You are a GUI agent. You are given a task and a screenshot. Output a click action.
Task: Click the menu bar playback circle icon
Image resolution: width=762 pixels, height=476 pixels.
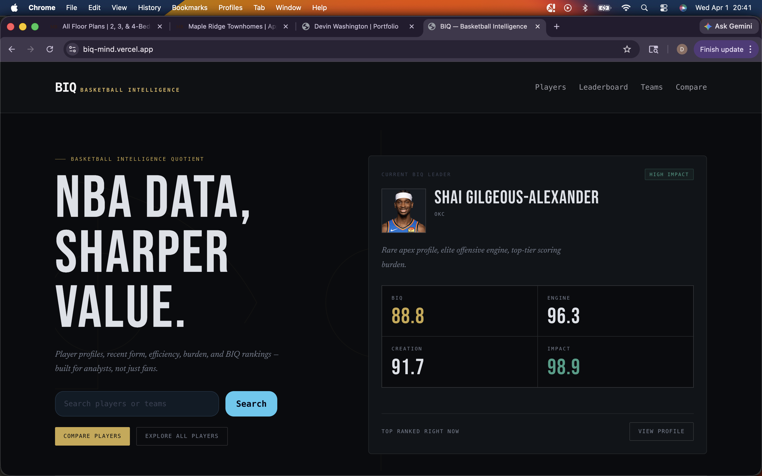coord(568,8)
